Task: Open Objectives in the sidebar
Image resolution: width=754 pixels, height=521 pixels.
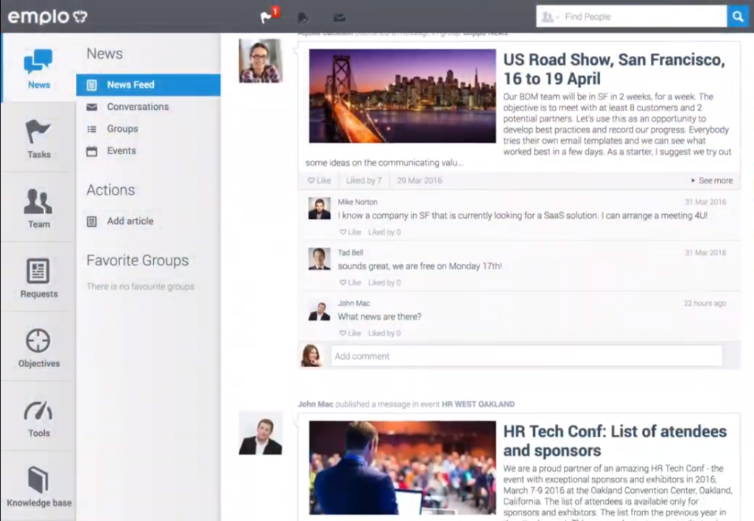Action: 38,347
